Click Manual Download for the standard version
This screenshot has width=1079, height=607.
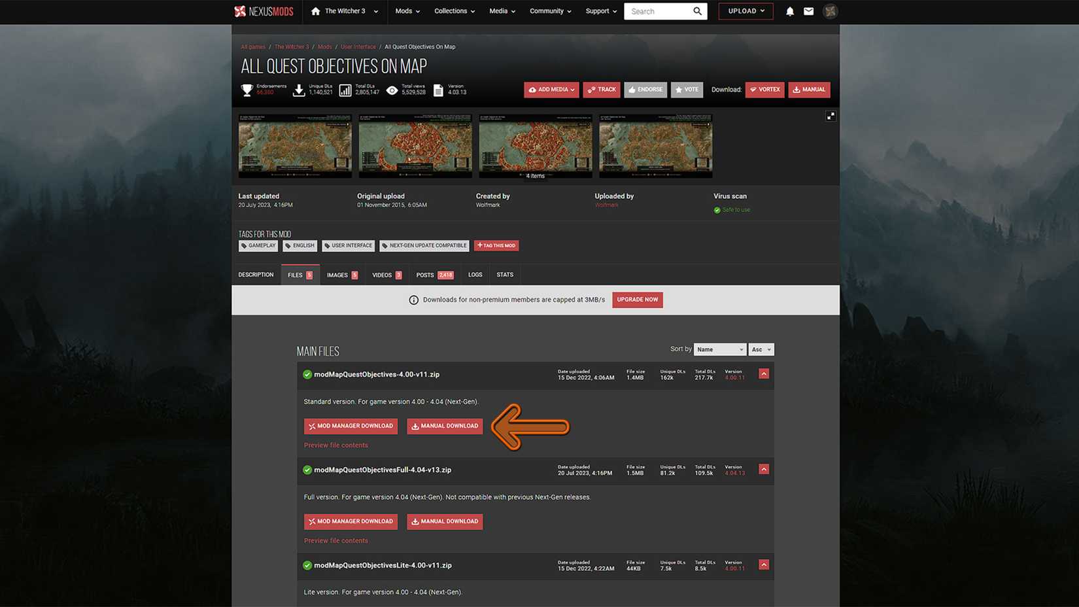(445, 426)
